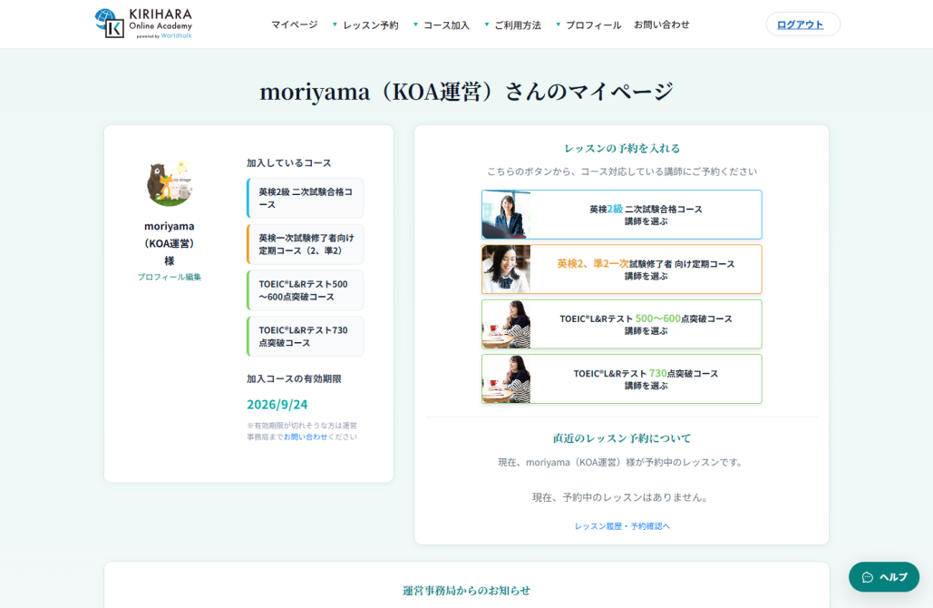Choose teacher for TOEIC 500〜600点突破コース banner
Screen dimensions: 933x608
tap(622, 324)
